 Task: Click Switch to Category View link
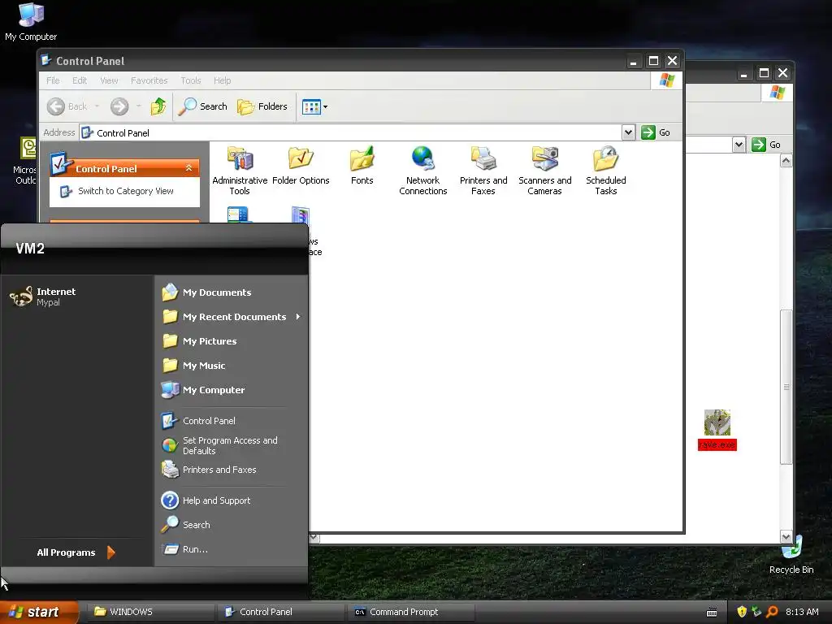[x=126, y=191]
